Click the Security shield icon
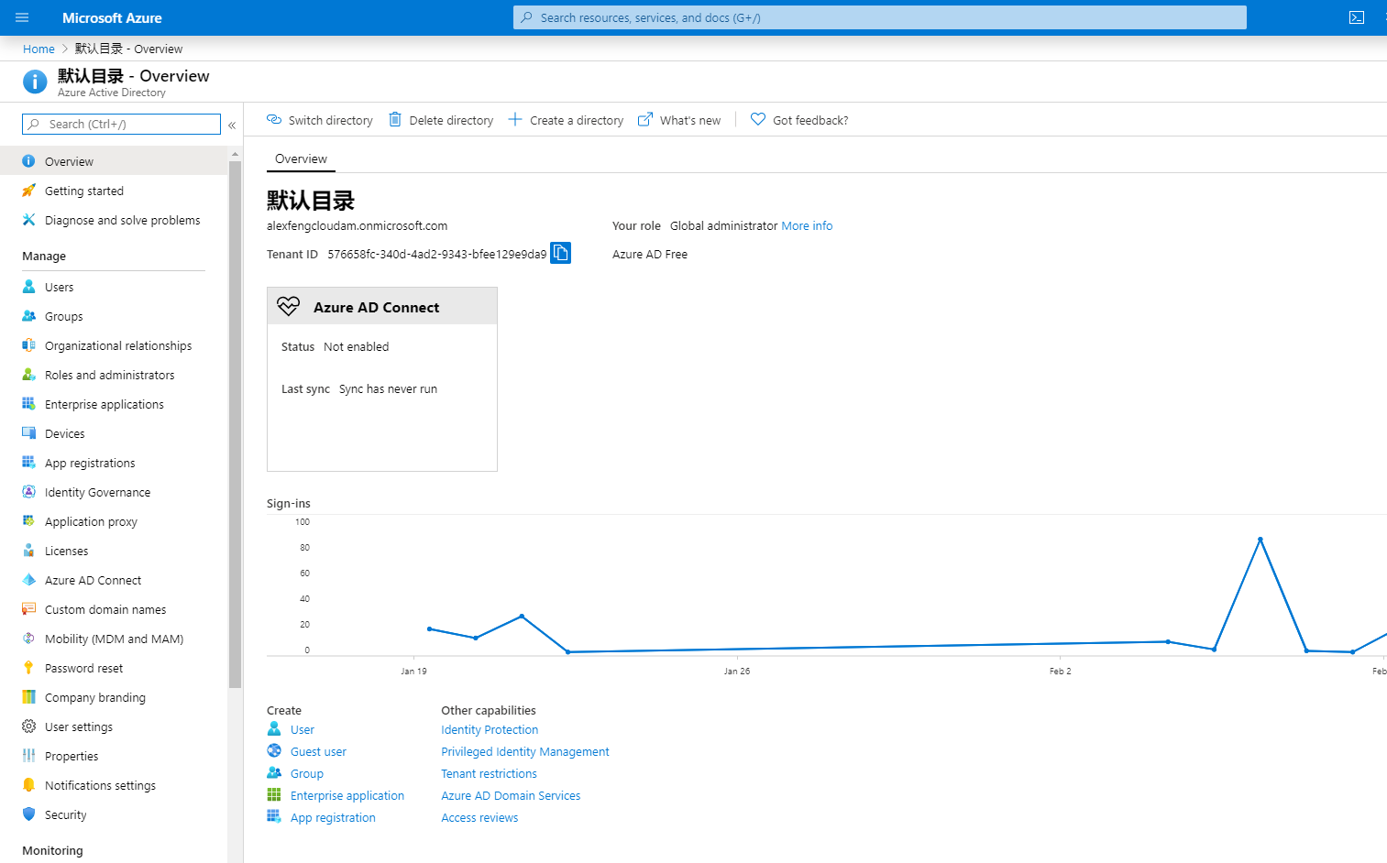1387x863 pixels. coord(28,814)
